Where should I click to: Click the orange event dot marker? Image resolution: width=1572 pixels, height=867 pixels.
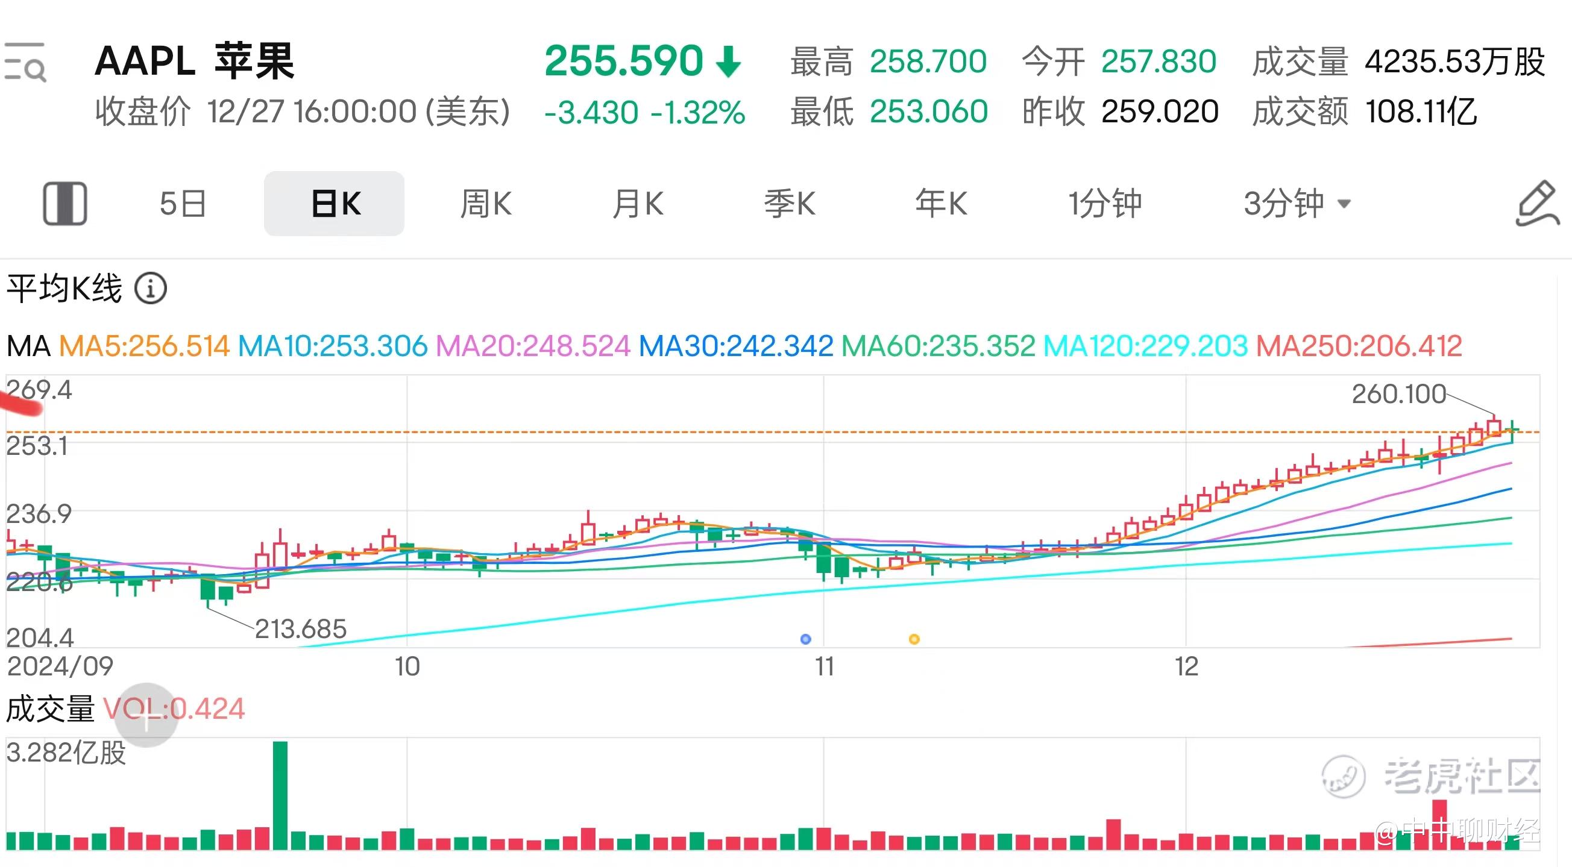914,639
